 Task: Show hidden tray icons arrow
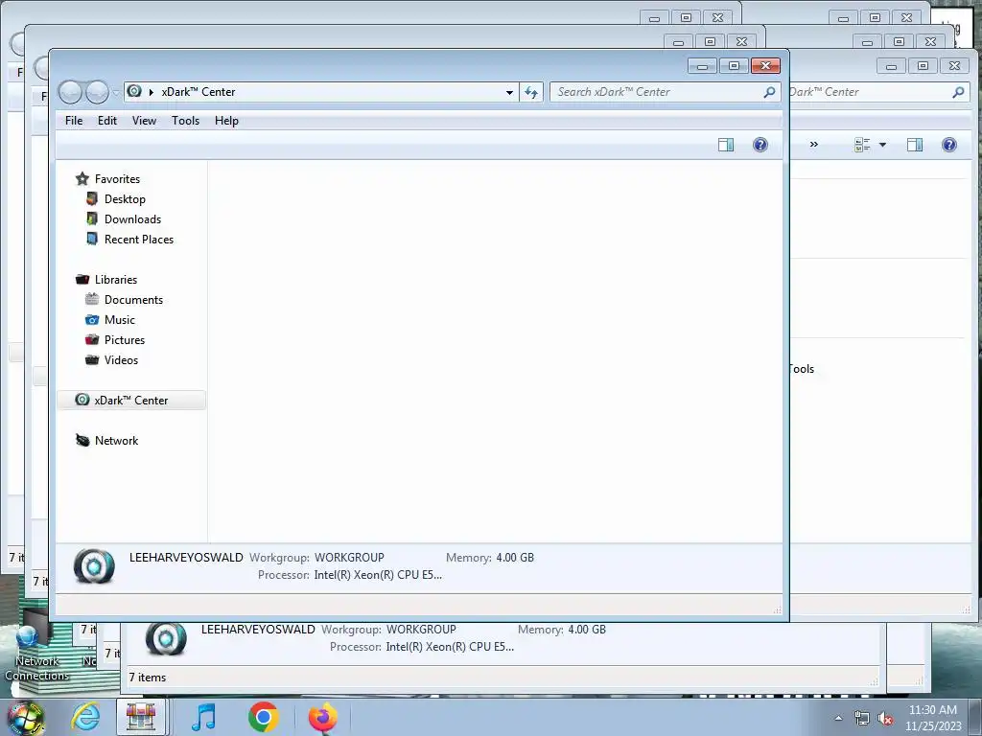tap(838, 719)
